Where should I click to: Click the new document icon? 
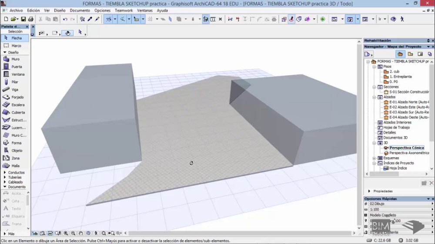click(6, 19)
